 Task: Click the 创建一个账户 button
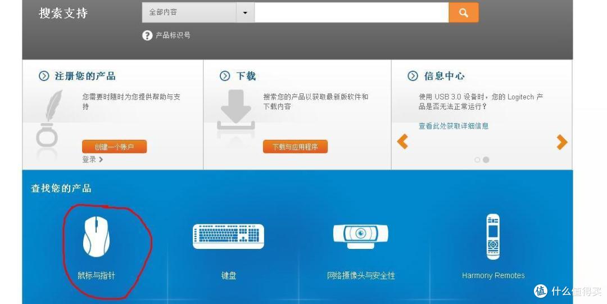click(114, 147)
